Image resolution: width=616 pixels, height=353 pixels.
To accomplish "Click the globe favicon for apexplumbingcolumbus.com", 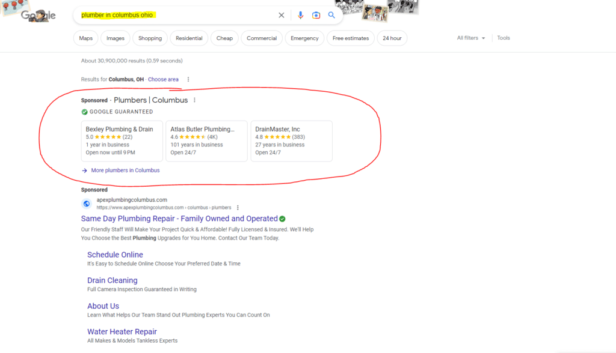I will pyautogui.click(x=87, y=204).
